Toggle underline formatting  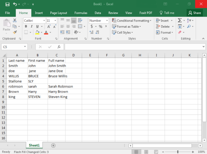pos(37,26)
